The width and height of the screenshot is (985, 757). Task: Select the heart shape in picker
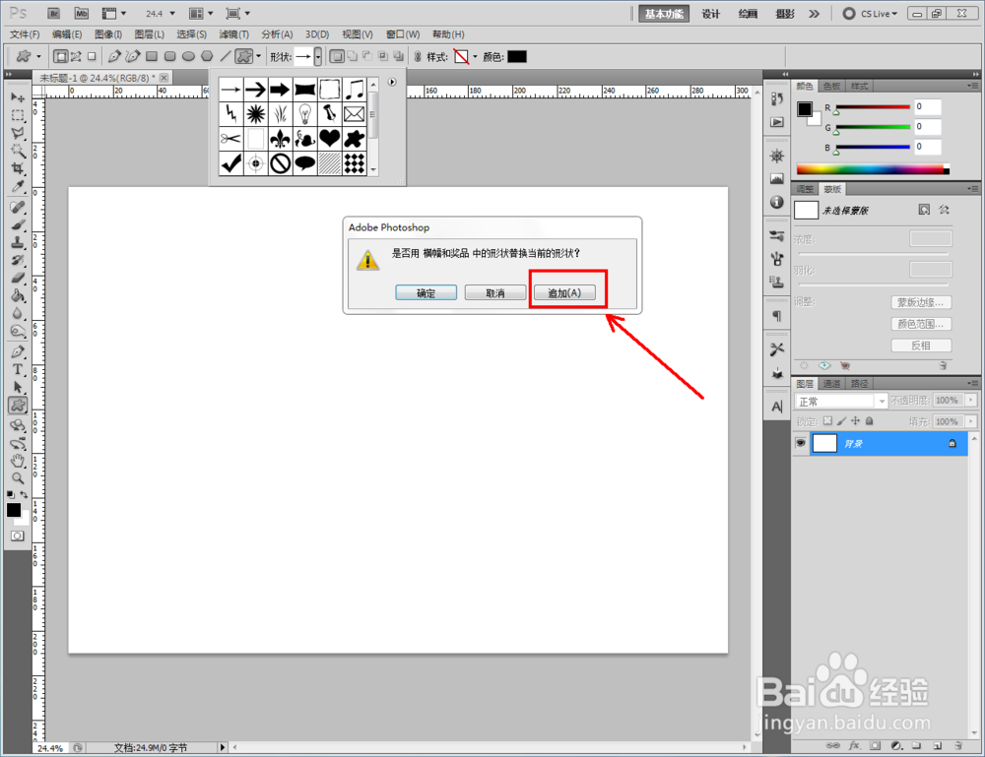[330, 138]
